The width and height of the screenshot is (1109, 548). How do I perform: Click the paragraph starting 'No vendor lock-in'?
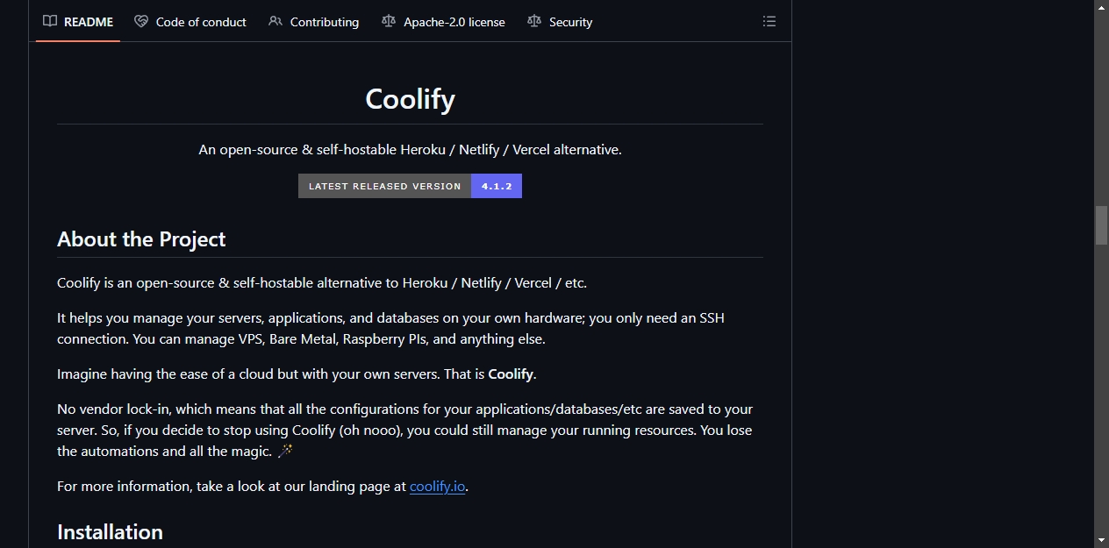tap(404, 430)
